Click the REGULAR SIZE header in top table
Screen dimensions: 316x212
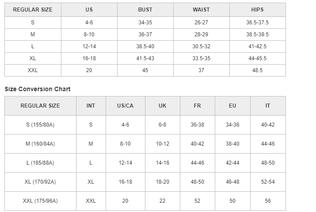[x=33, y=10]
